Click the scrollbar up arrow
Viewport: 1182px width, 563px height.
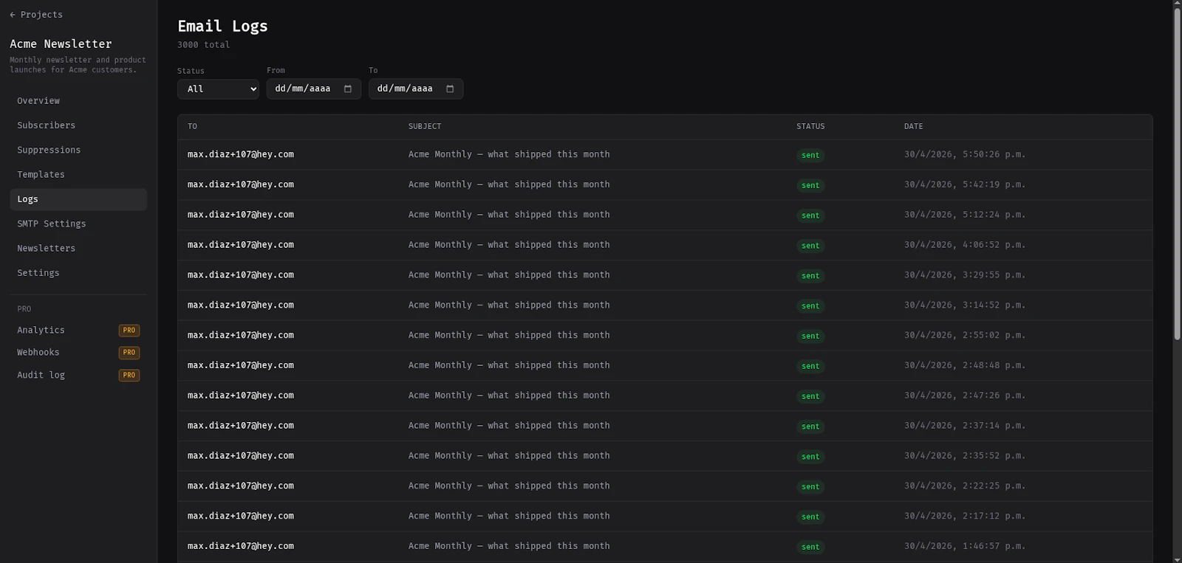pos(1178,4)
